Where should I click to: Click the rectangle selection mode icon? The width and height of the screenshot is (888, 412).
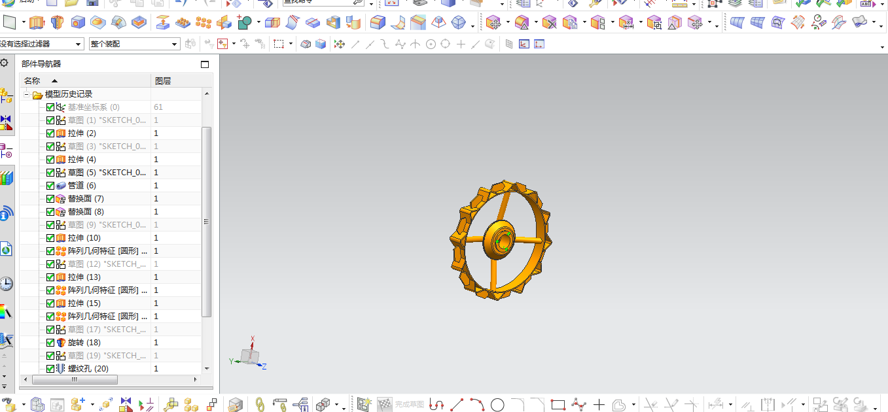pos(279,44)
